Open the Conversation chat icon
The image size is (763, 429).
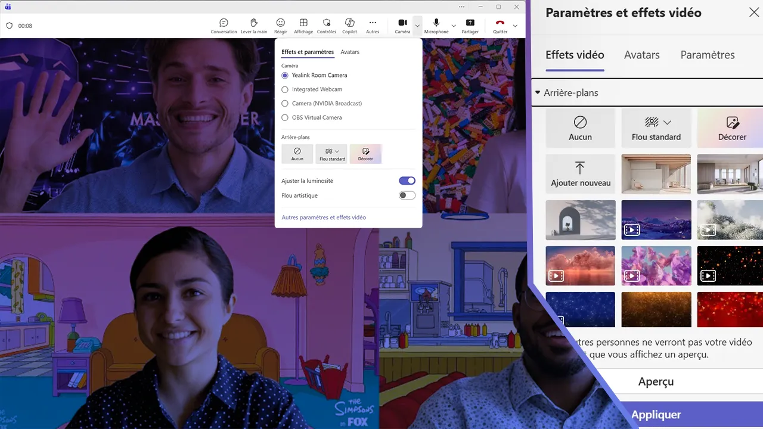[x=224, y=23]
